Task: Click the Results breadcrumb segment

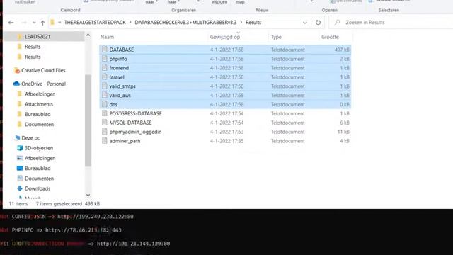Action: (x=253, y=22)
